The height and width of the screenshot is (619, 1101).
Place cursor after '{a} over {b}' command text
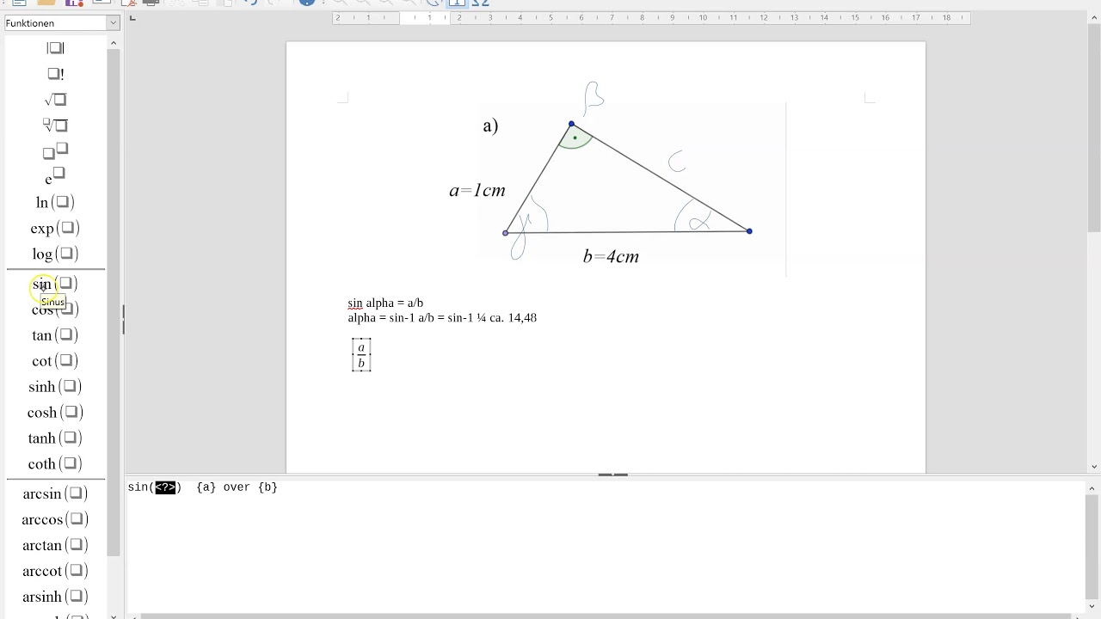coord(279,487)
